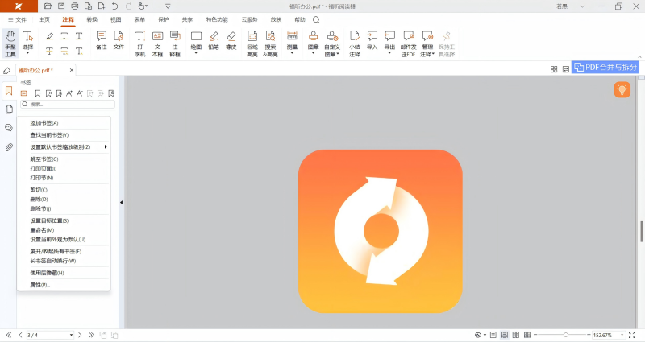645x342 pixels.
Task: Toggle 展开/收起所有书签 in context menu
Action: click(56, 251)
